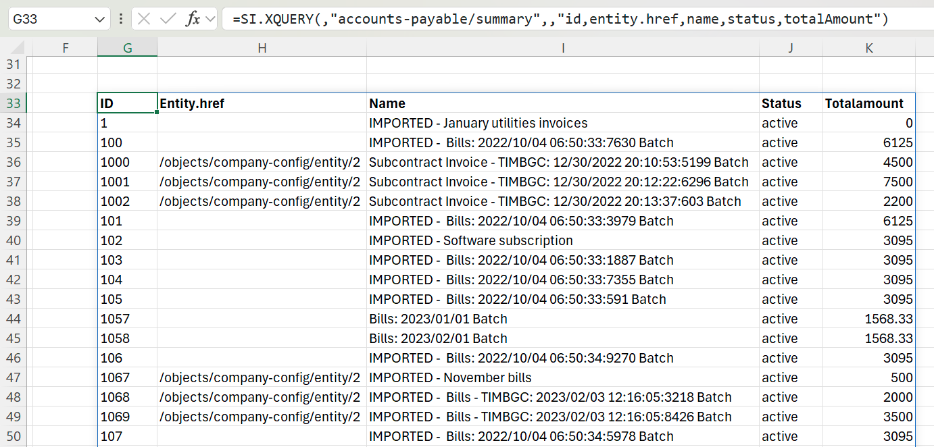Click inside the SI.XQUERY formula text
The width and height of the screenshot is (934, 447).
click(x=560, y=19)
